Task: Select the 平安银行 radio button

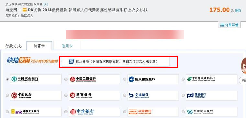Action: click(125, 112)
